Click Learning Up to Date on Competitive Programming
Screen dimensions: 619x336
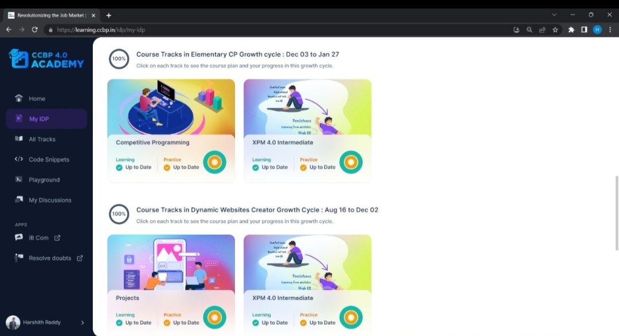(x=134, y=164)
